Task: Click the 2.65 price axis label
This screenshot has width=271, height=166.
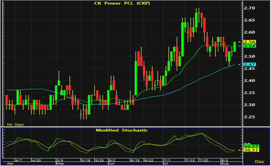Action: tap(249, 20)
